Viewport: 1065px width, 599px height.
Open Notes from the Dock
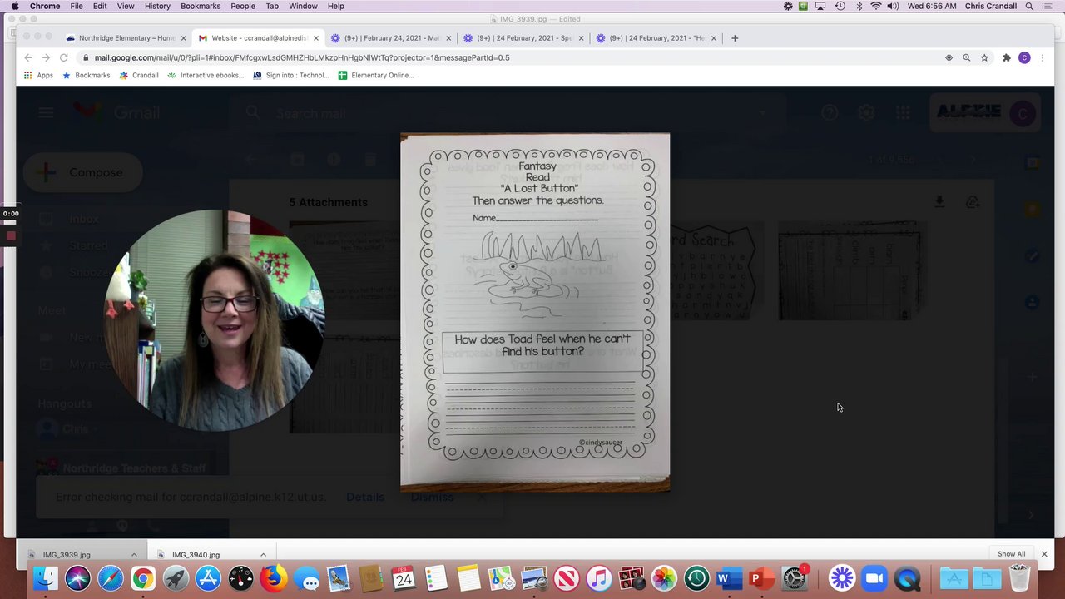468,578
